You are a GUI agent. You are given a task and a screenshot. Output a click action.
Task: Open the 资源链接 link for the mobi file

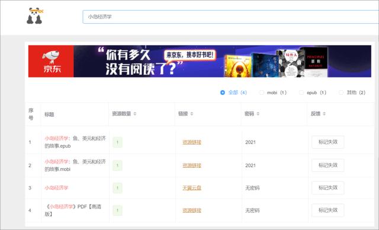192,165
